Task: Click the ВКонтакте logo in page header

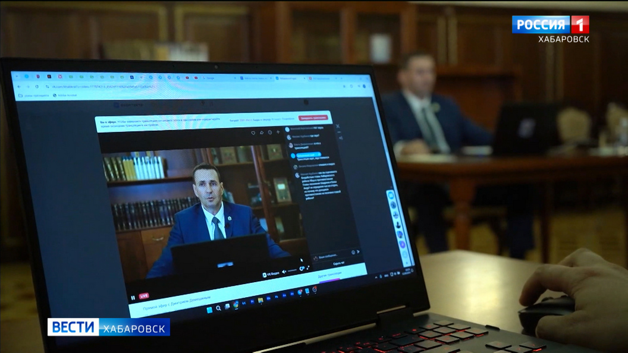Action: (128, 105)
